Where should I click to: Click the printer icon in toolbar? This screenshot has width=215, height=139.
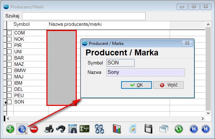pos(49,129)
